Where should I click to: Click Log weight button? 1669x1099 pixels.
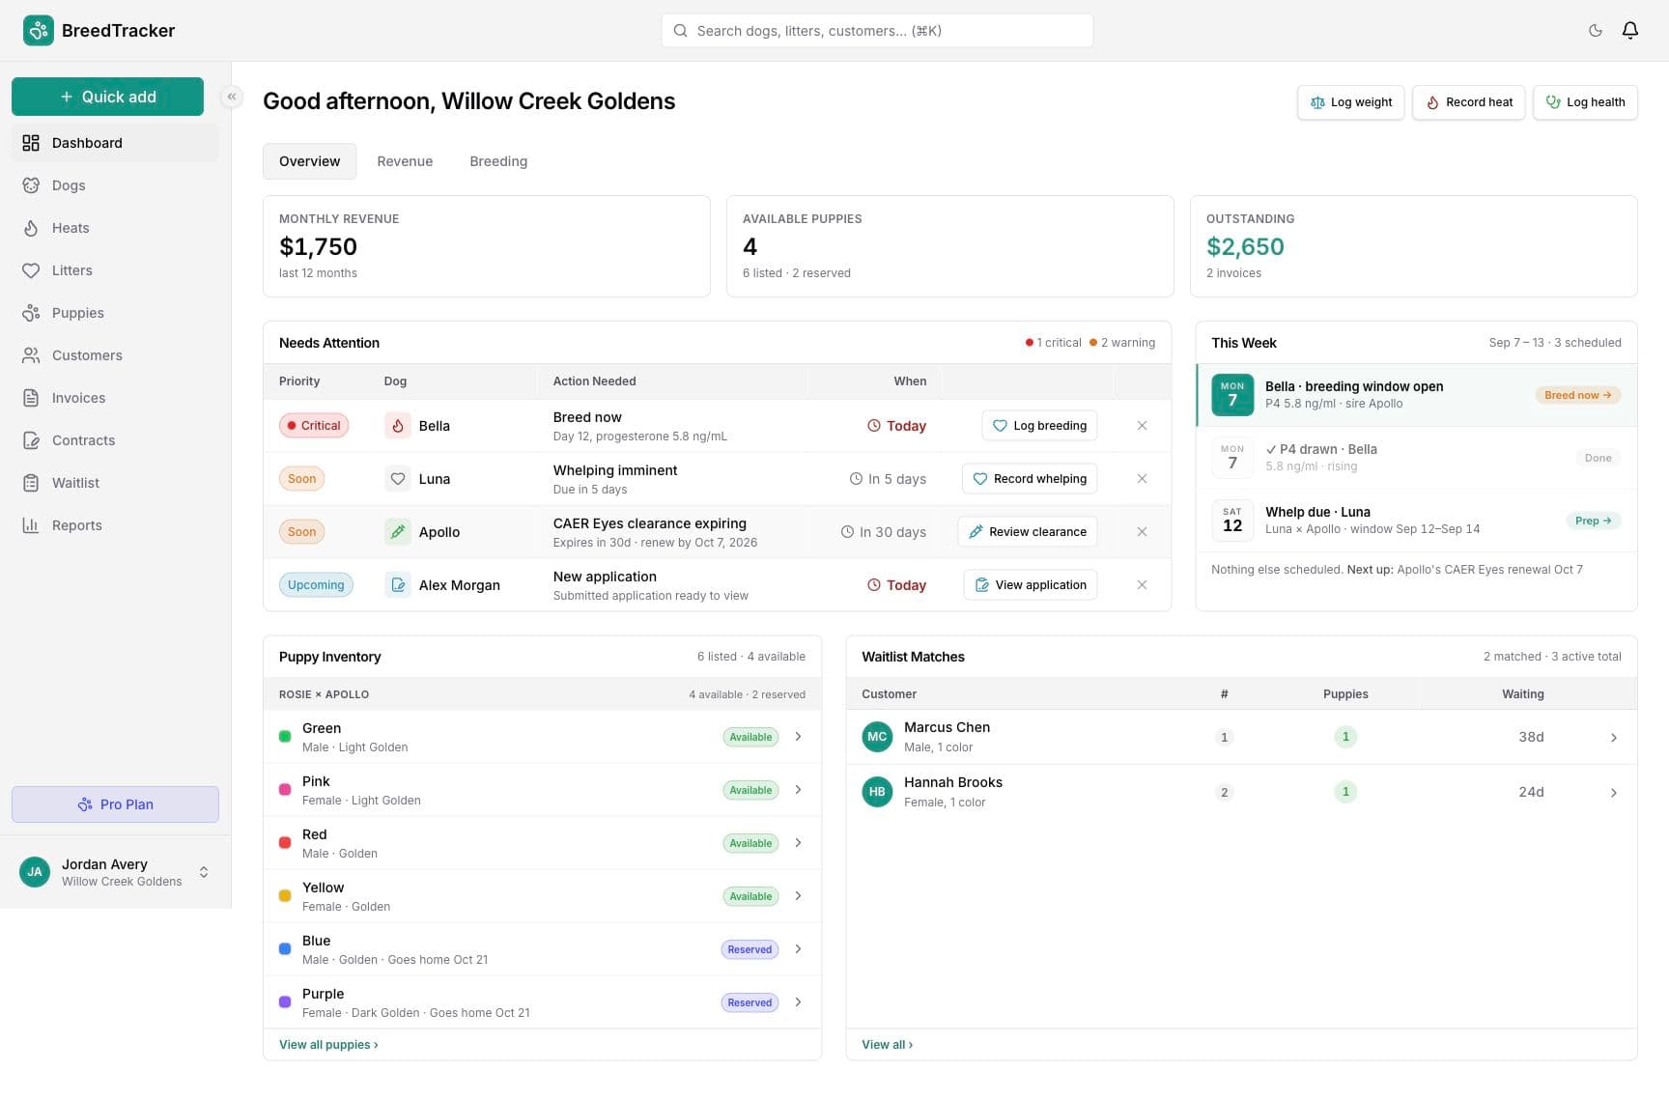pyautogui.click(x=1350, y=102)
